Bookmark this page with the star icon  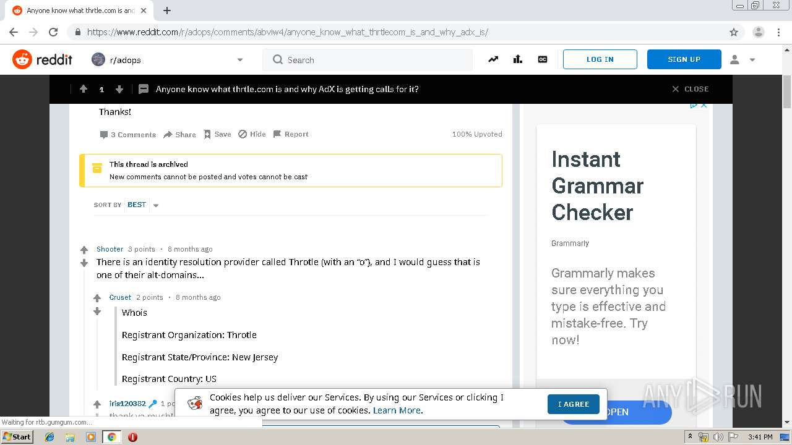[734, 32]
